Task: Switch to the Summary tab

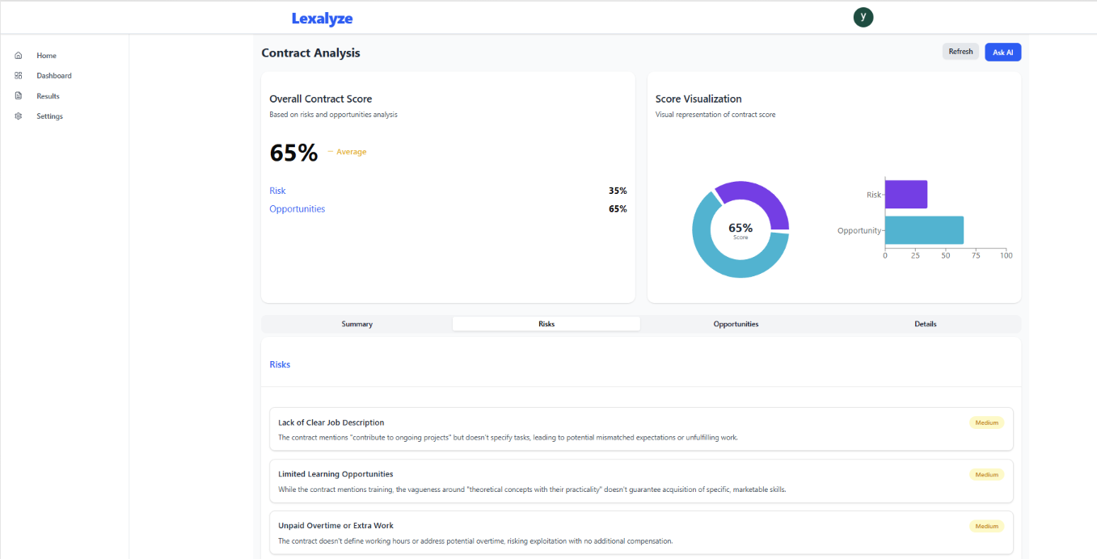Action: 357,324
